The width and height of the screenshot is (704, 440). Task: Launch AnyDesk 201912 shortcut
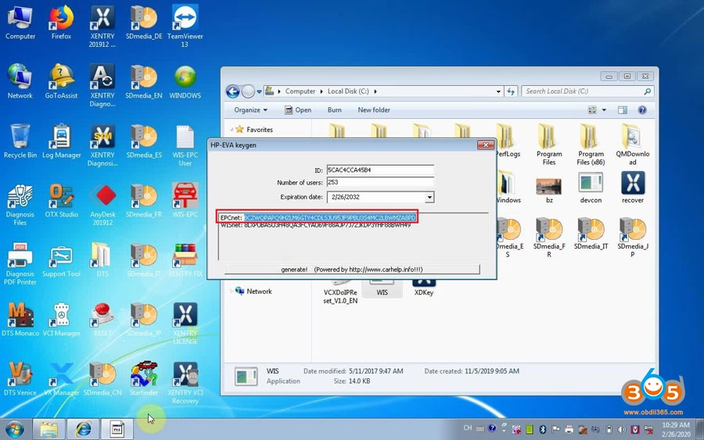[x=102, y=205]
